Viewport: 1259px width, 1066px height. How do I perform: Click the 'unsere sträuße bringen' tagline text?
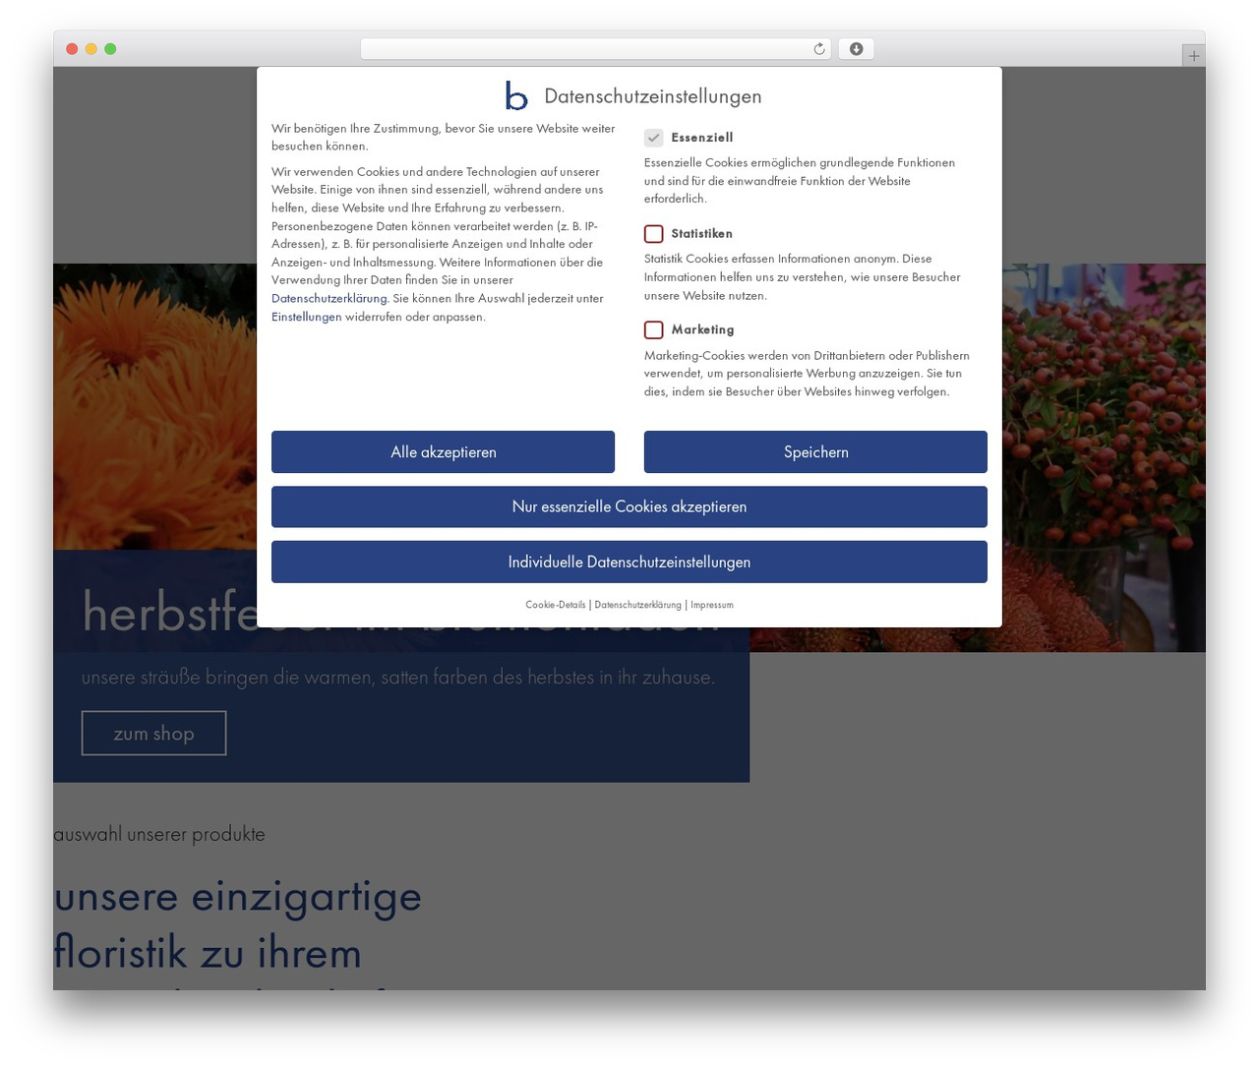(x=398, y=678)
